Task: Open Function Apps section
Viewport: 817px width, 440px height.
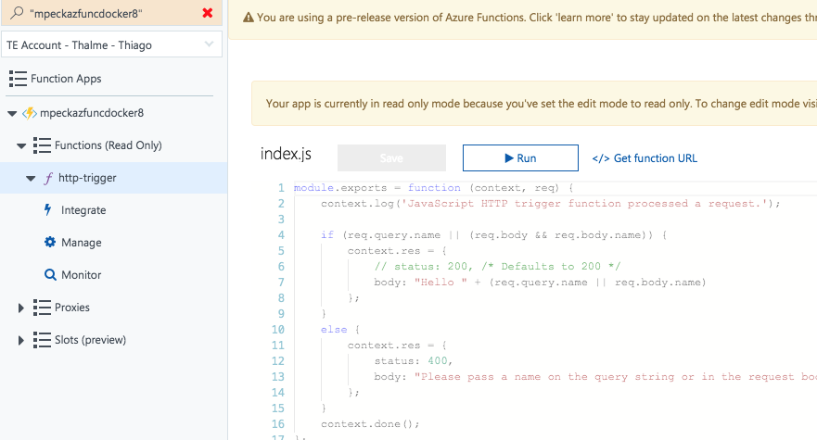Action: coord(66,79)
